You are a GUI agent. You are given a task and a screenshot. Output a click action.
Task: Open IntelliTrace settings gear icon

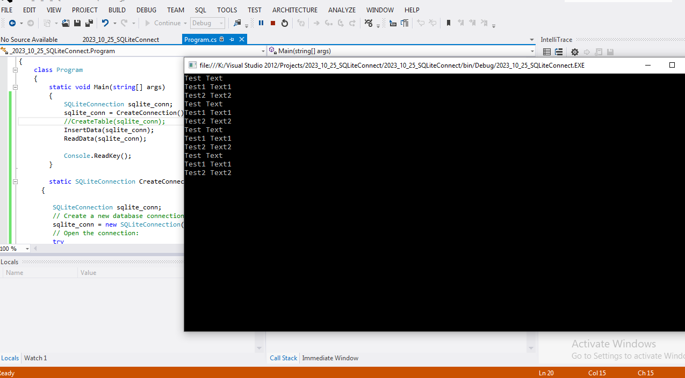(x=575, y=52)
